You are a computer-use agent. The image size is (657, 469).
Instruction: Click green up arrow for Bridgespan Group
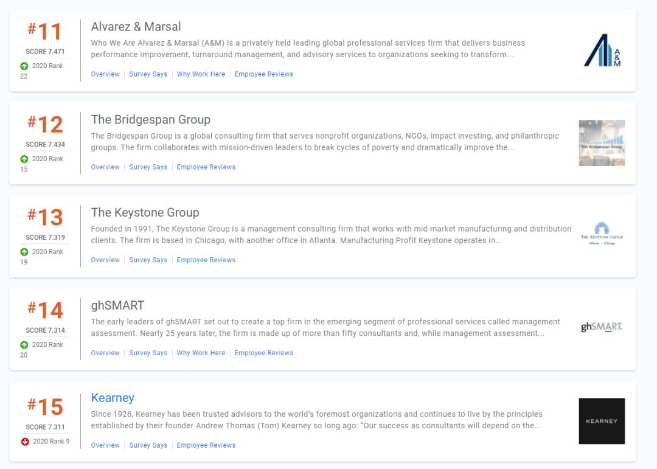coord(24,159)
